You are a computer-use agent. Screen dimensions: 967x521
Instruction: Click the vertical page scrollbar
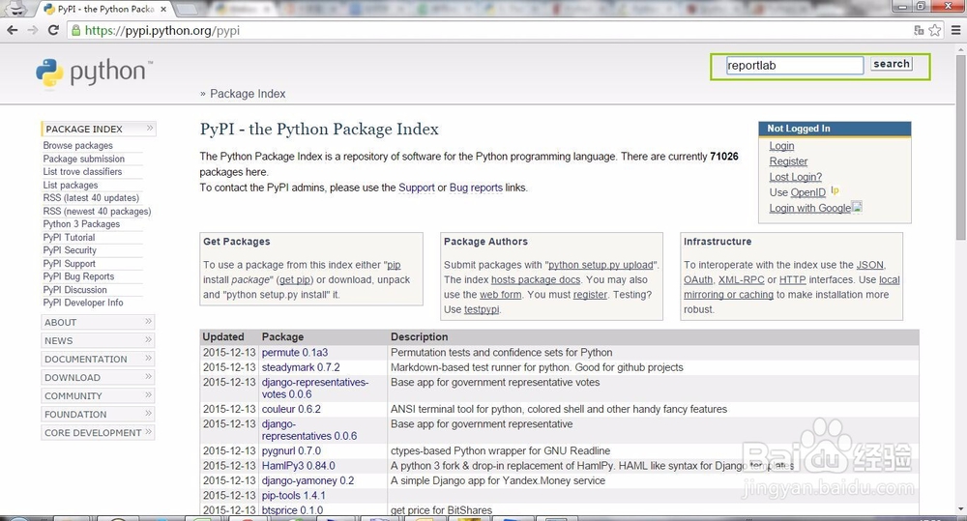(961, 148)
